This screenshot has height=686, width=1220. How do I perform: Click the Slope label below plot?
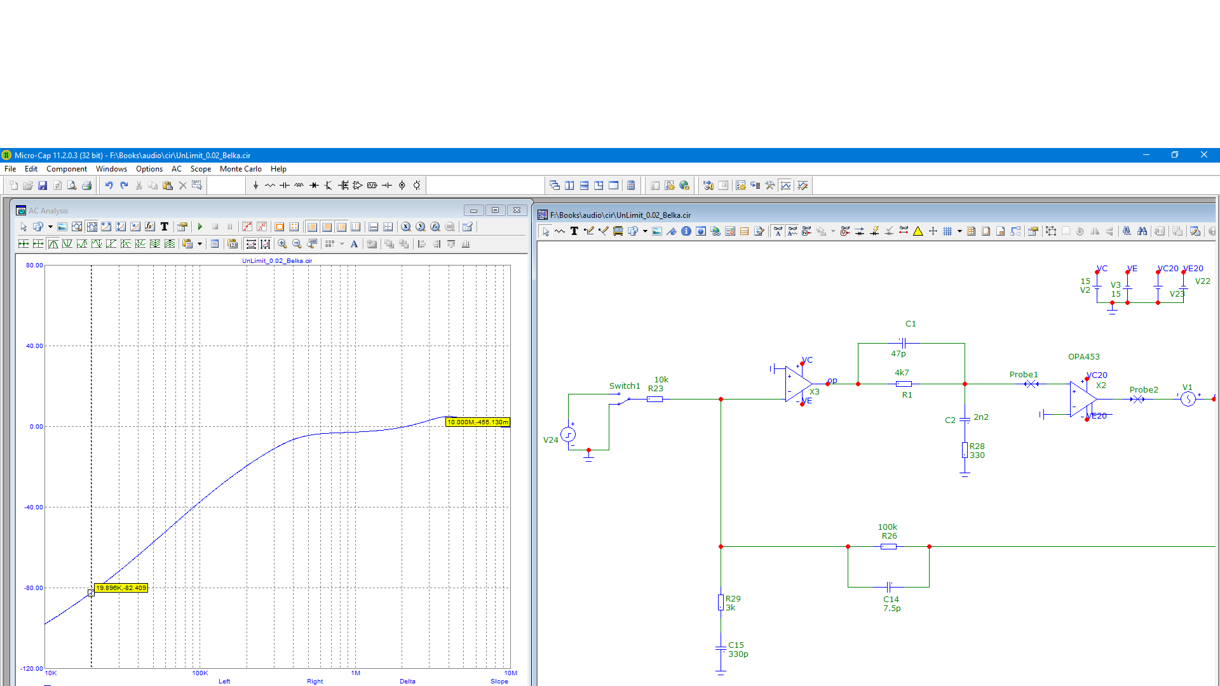click(499, 682)
